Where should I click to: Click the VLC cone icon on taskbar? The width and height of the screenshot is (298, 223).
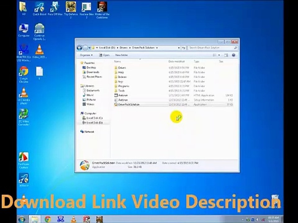click(x=73, y=219)
